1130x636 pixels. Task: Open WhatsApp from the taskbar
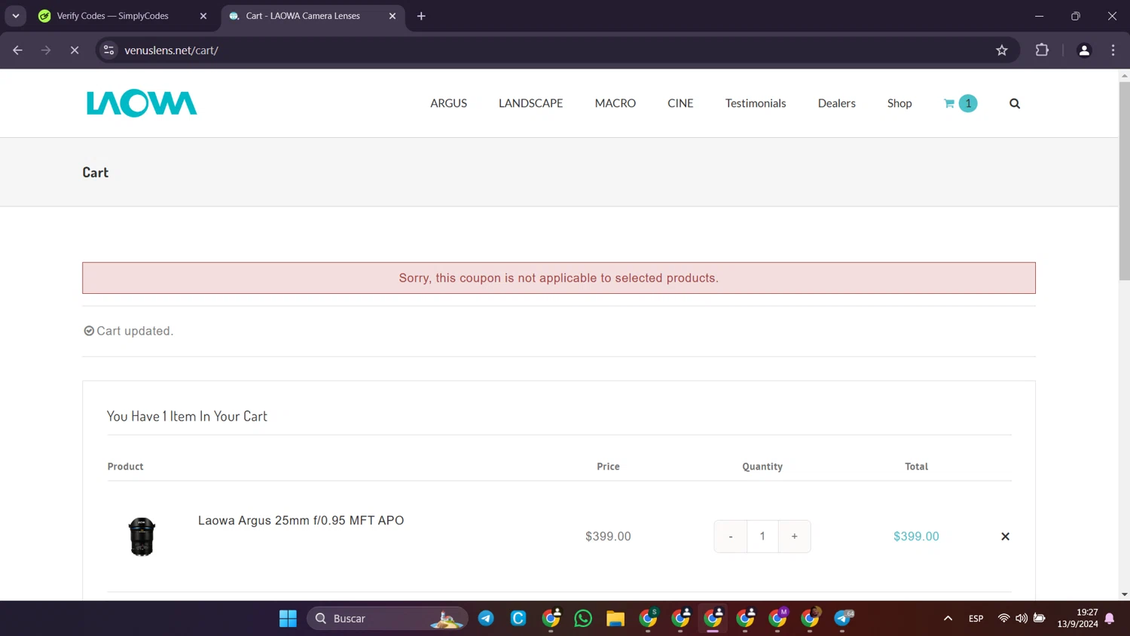(x=583, y=619)
